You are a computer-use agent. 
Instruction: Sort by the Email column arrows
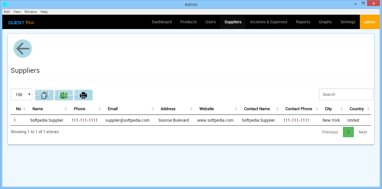[153, 109]
